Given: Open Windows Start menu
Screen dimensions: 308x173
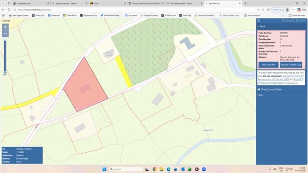Looking at the screenshot, I should [x=104, y=169].
